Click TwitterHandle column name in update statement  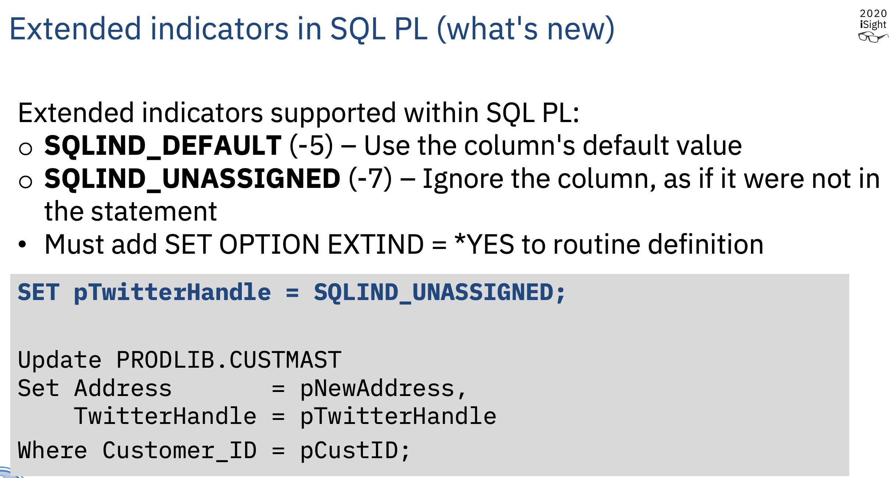(165, 416)
